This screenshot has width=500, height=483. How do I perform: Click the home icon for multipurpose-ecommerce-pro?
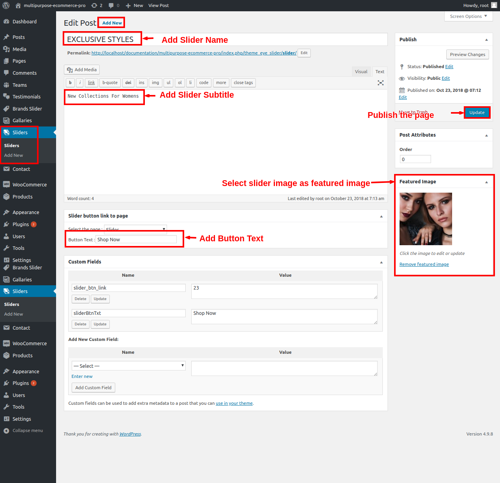(18, 5)
